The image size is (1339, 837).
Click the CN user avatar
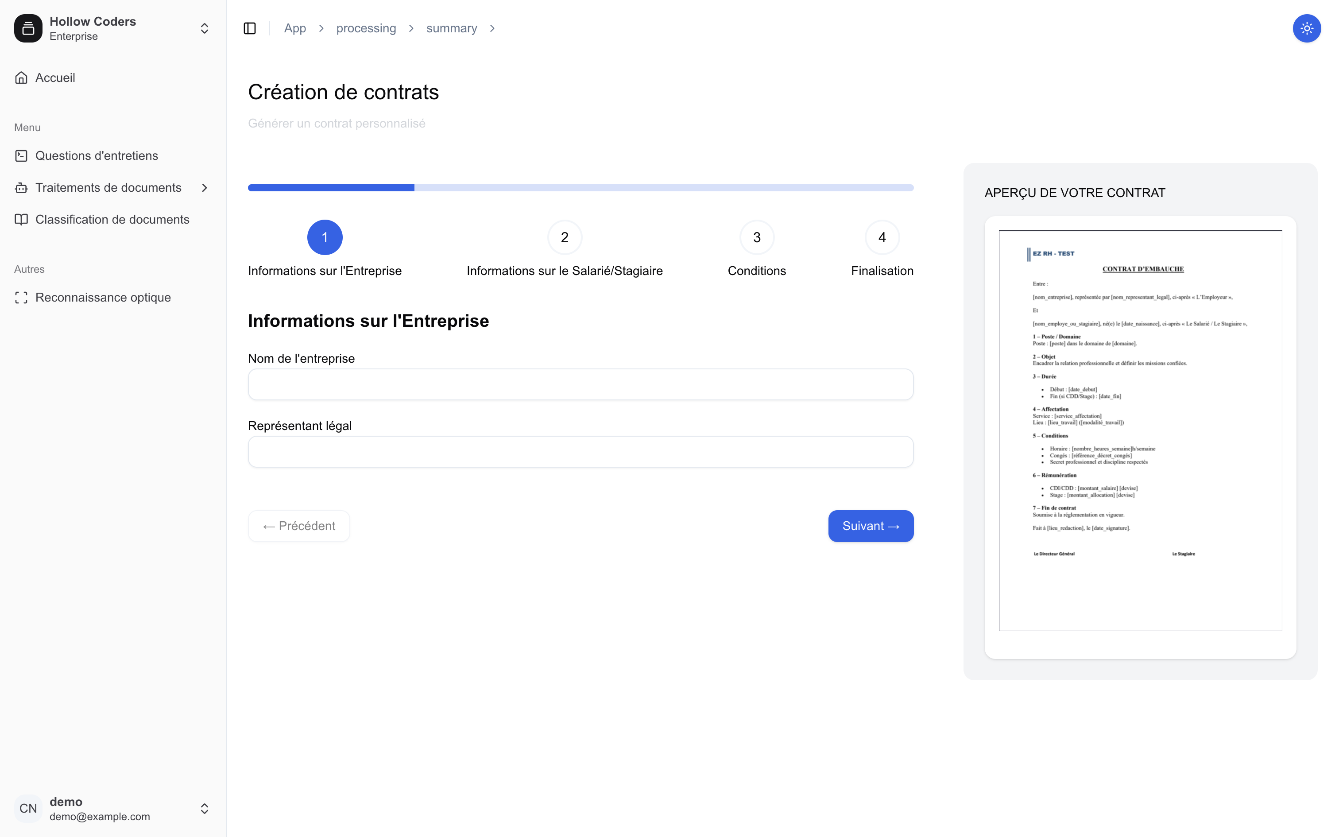coord(28,808)
